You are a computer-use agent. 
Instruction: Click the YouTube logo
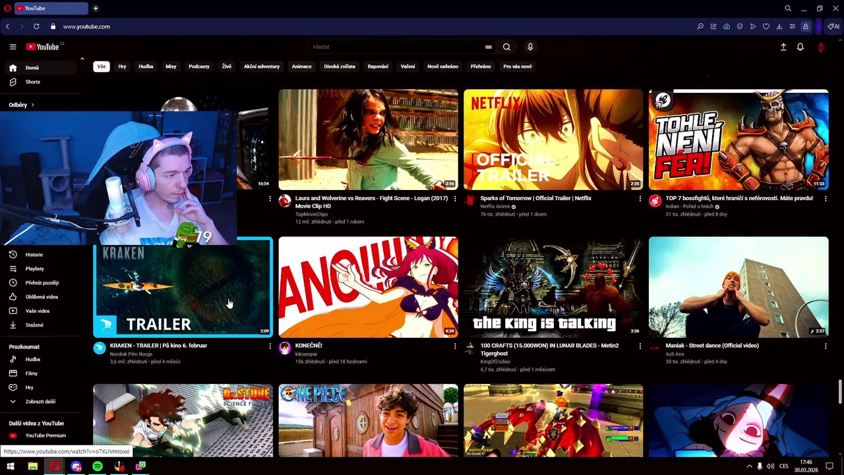pos(44,47)
